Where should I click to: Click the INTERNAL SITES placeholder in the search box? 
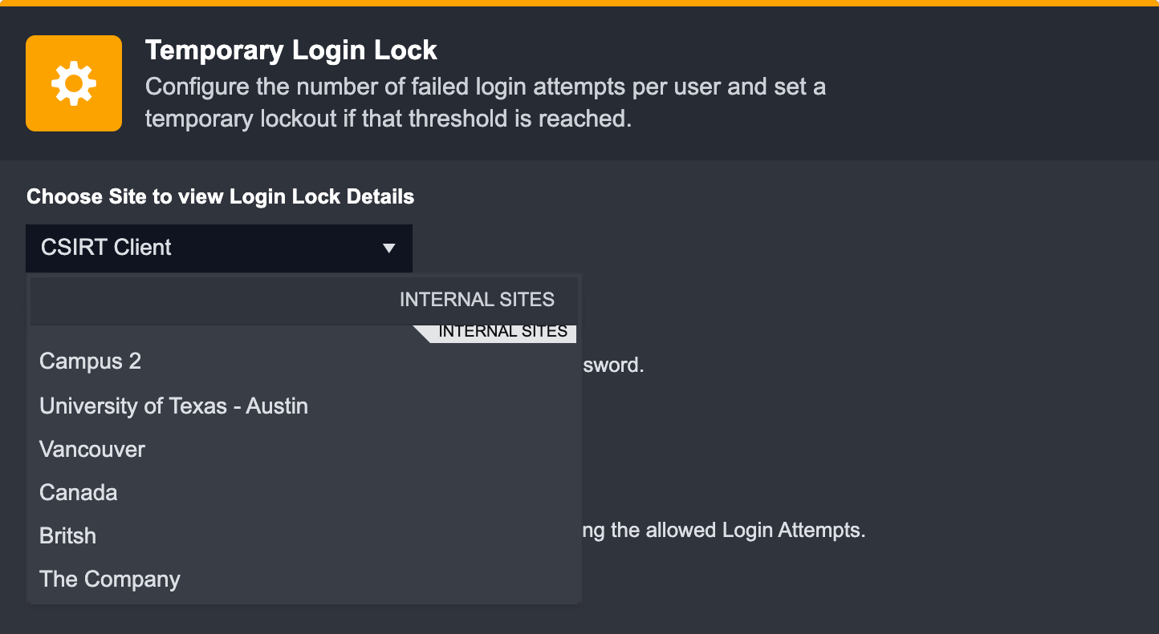[477, 301]
